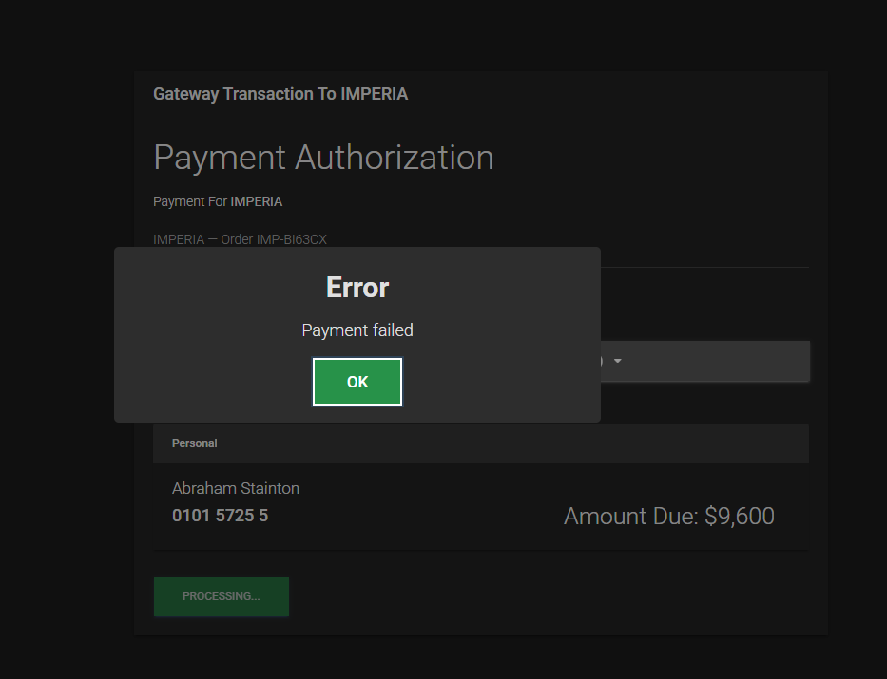
Task: Click the green PROCESSING... button
Action: 222,596
